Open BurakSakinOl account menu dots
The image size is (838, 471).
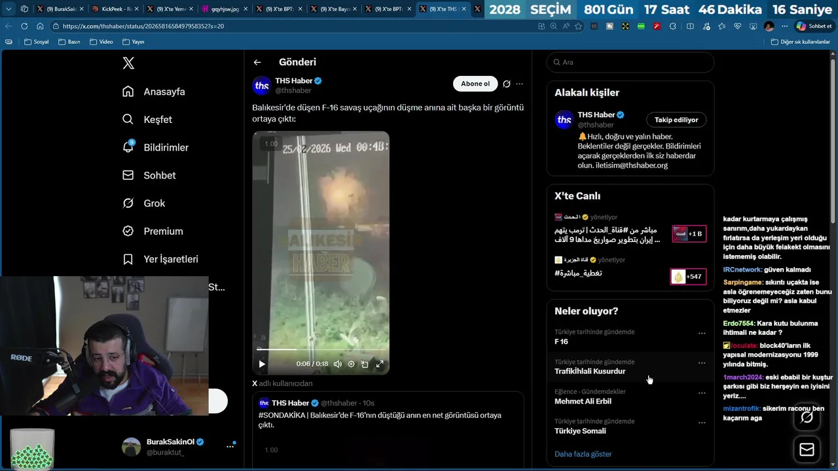[230, 446]
